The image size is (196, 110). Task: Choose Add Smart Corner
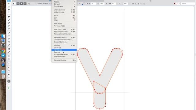[64, 32]
